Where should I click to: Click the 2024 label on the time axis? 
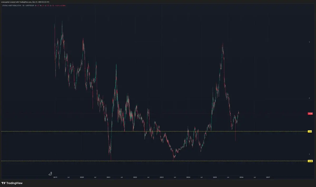click(188, 177)
